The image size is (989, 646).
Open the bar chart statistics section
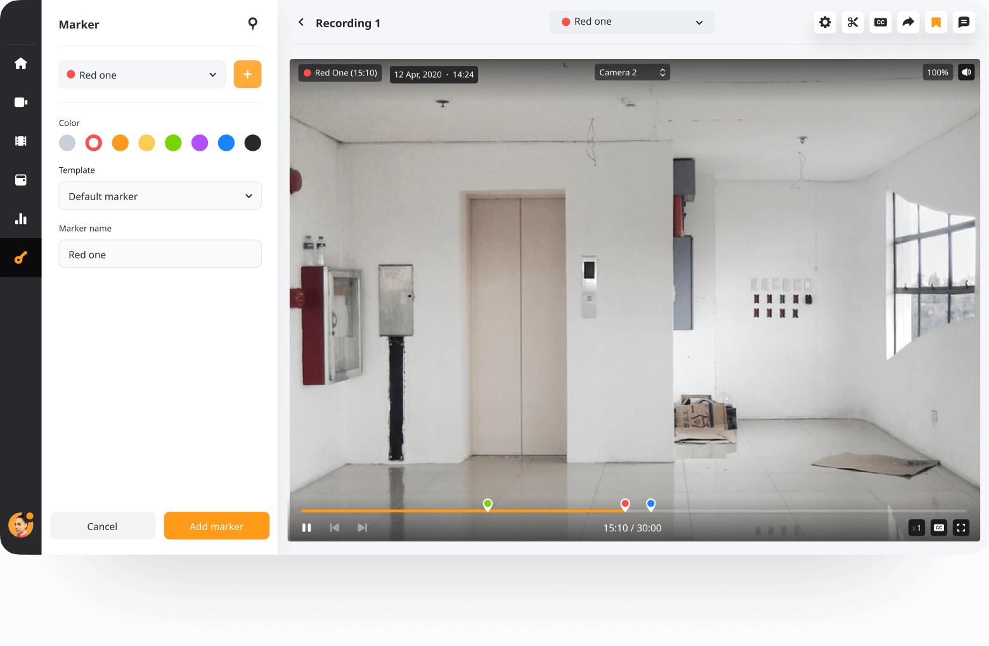21,218
